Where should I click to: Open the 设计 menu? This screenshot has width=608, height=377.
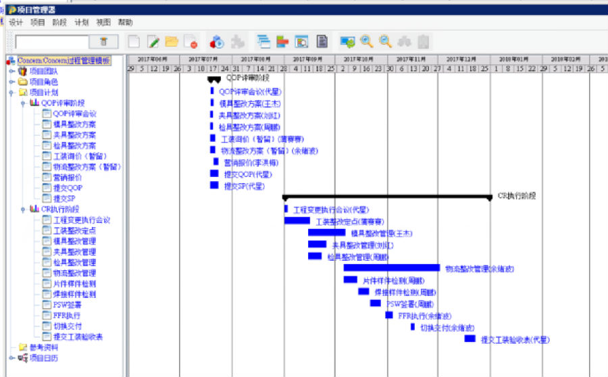tap(16, 22)
